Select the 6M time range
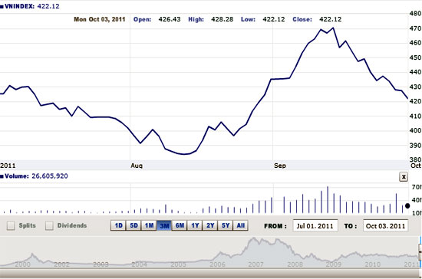422x279 pixels. pyautogui.click(x=180, y=225)
